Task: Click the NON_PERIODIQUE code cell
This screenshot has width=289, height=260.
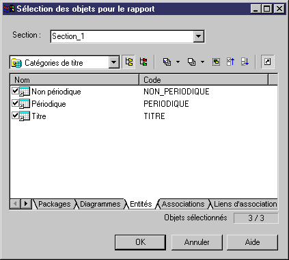Action: (x=176, y=92)
